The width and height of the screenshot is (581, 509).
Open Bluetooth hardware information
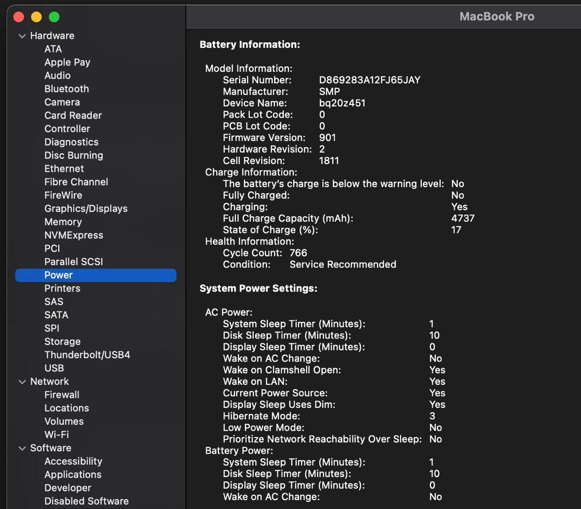coord(67,89)
